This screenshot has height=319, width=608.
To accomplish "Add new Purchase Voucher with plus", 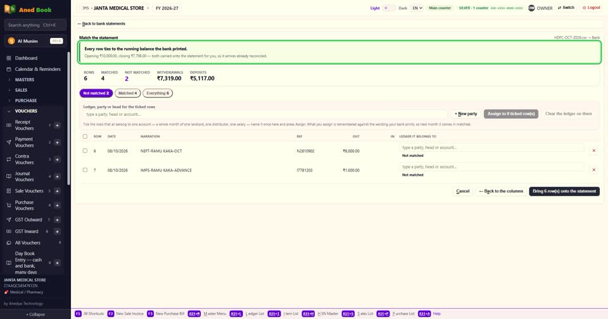I will tap(57, 206).
